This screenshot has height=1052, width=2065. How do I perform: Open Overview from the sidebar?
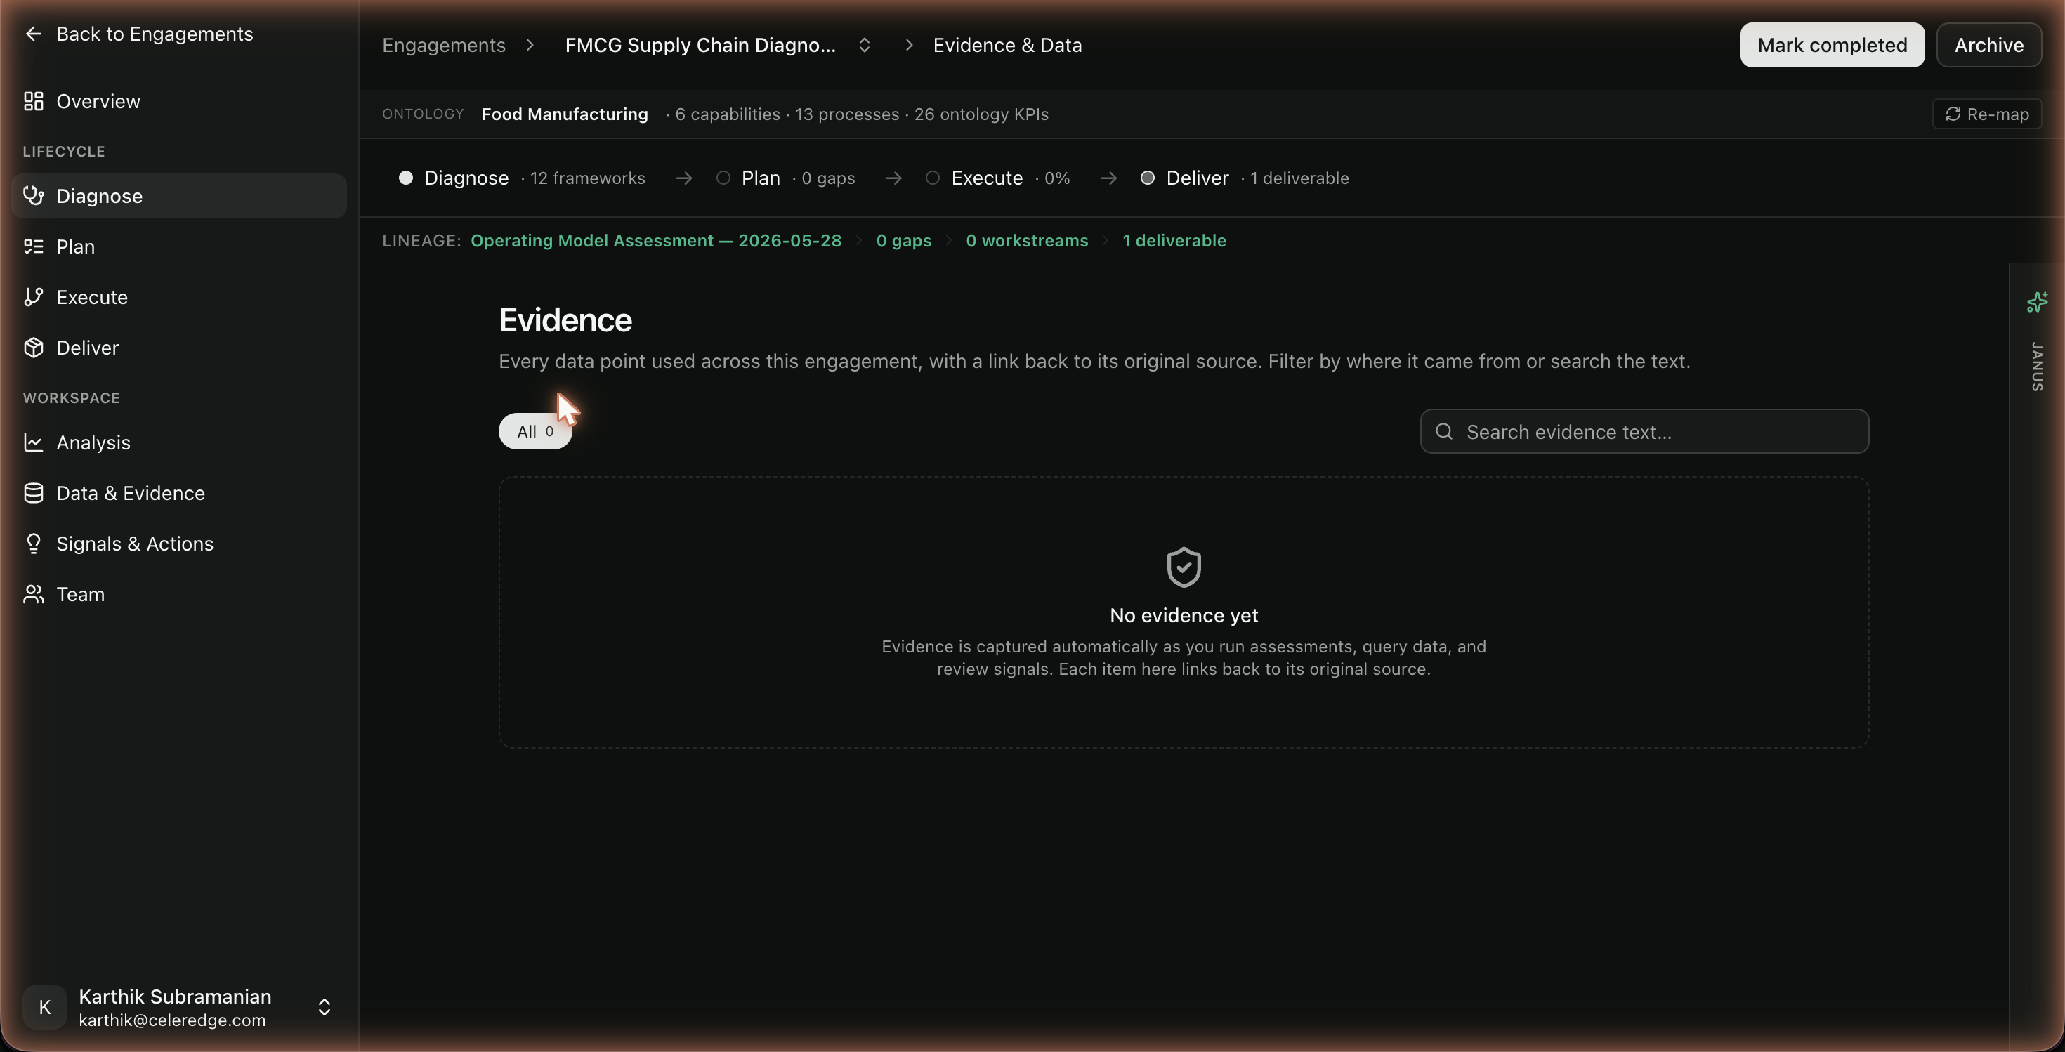click(178, 102)
